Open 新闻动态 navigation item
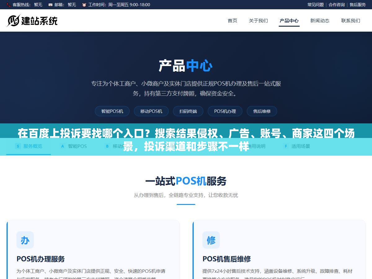Screen dimensions: 372x279 click(x=320, y=21)
